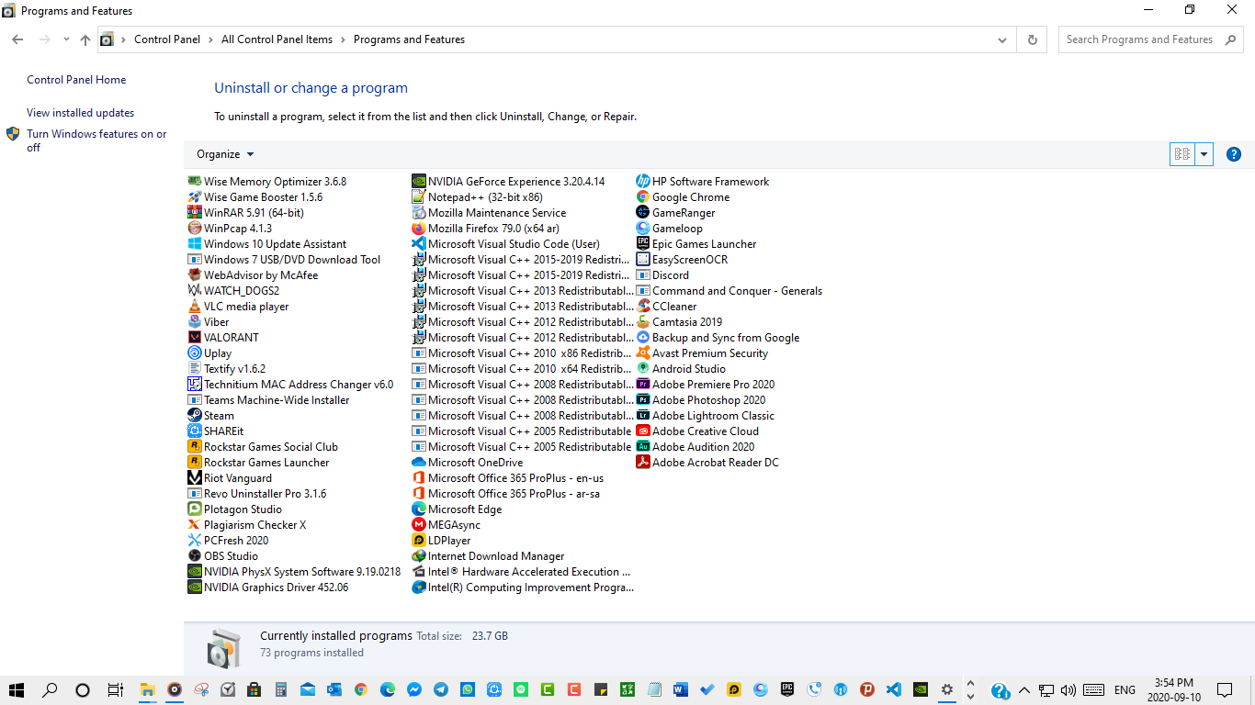Click the MEGAsync icon
The width and height of the screenshot is (1255, 705).
coord(419,525)
